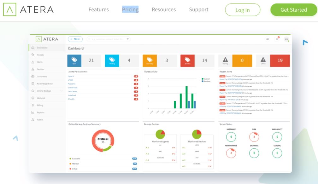
Task: Click the red alert badge in the Hyper-V row
Action: click(136, 76)
